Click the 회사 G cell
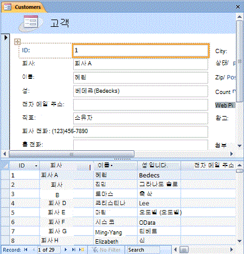The width and height of the screenshot is (244, 254). pyautogui.click(x=66, y=231)
